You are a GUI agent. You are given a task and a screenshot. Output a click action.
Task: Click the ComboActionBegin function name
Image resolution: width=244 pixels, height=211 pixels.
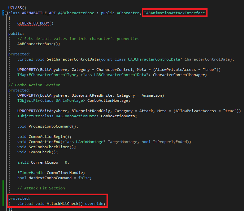click(47, 137)
